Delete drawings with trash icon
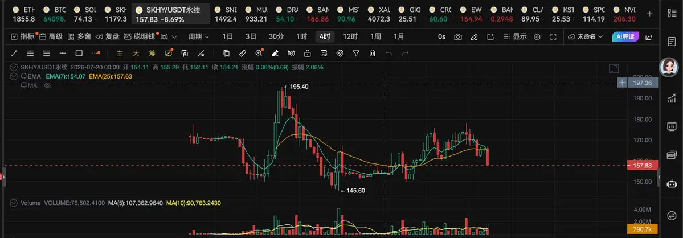 coord(373,54)
